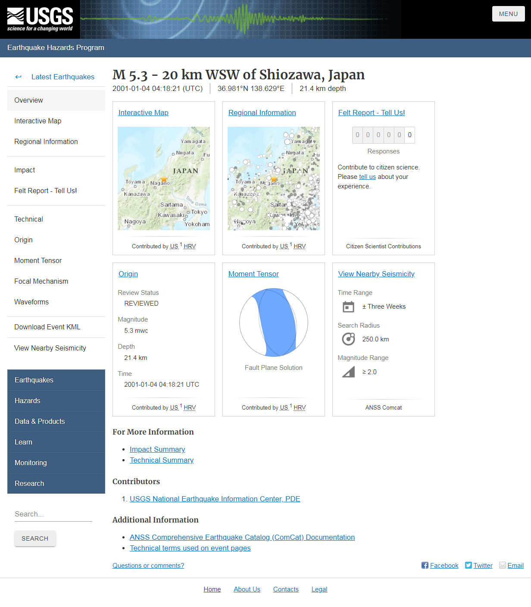Open Monitoring navigation item
531x607 pixels.
[56, 463]
